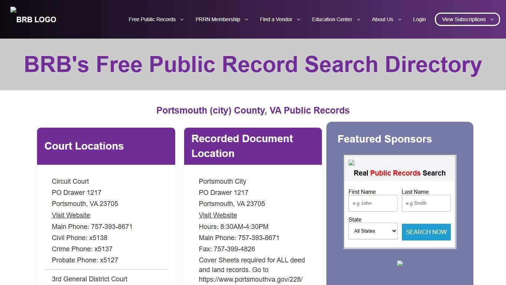Open the PRRN Membership menu
The width and height of the screenshot is (506, 285).
(217, 19)
